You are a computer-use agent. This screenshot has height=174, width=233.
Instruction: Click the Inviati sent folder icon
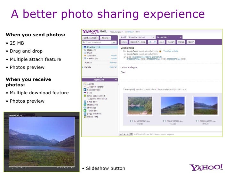tap(85, 53)
